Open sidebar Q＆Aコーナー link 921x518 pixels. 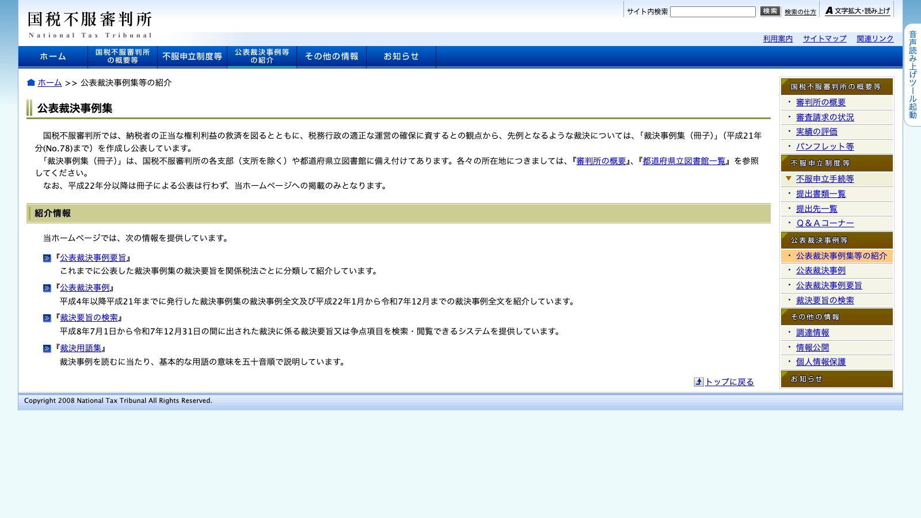click(825, 223)
